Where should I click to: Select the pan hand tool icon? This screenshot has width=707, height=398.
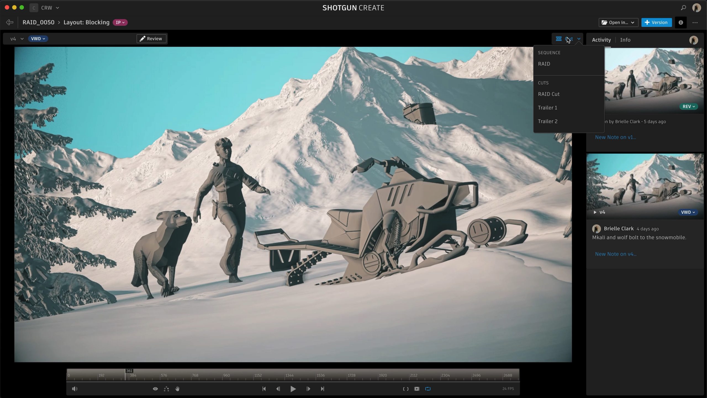coord(177,389)
